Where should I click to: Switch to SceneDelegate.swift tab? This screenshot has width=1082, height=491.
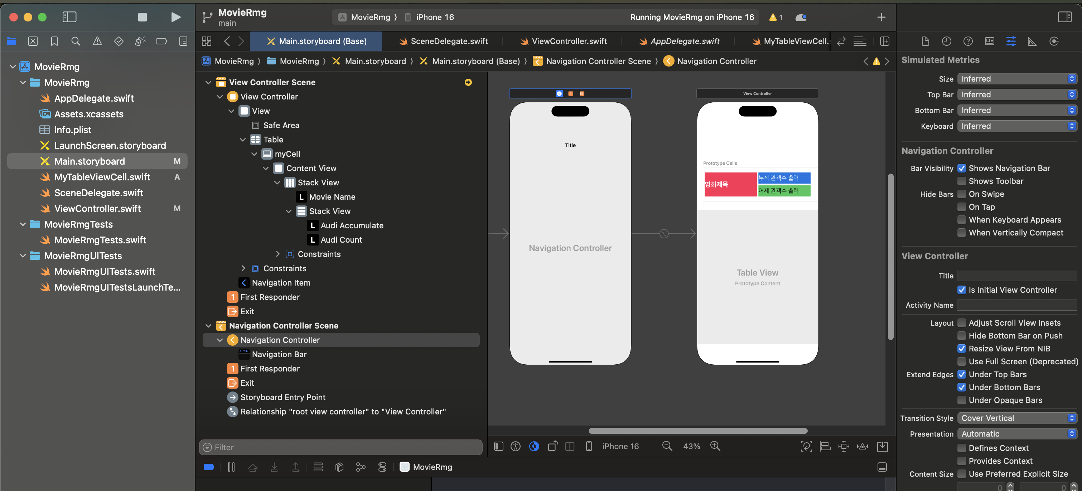[x=443, y=41]
